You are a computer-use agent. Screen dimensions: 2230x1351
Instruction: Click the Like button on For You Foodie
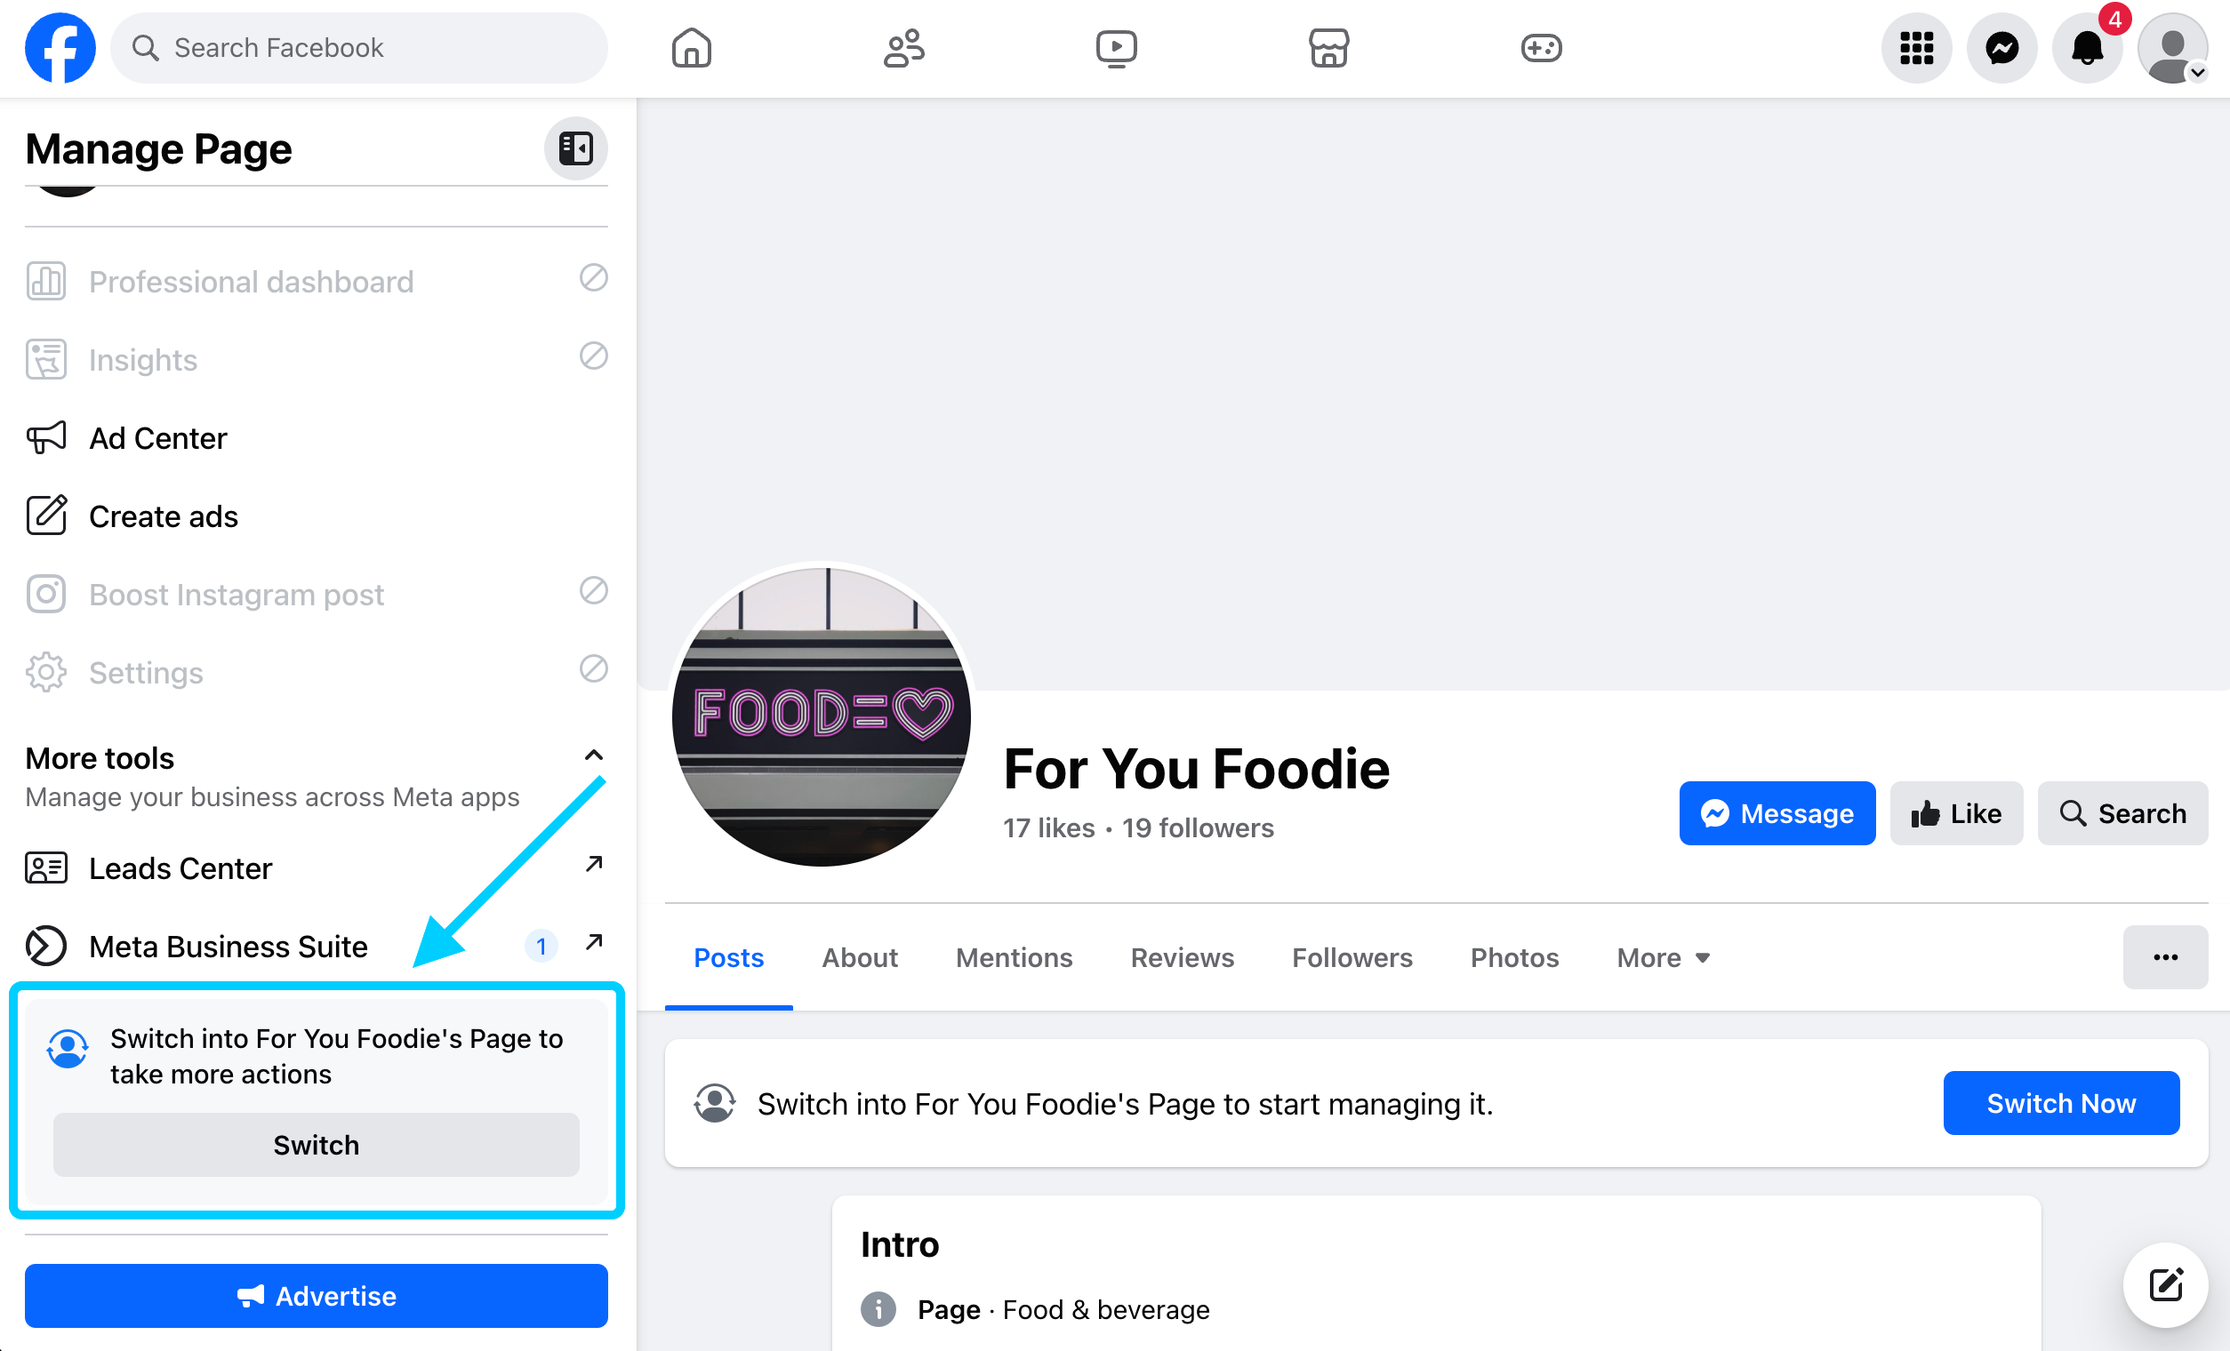coord(1956,813)
